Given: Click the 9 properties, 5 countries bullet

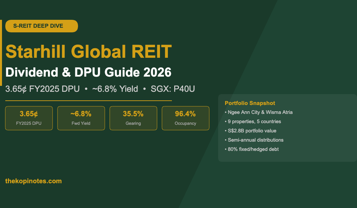Looking at the screenshot, I should (x=253, y=121).
